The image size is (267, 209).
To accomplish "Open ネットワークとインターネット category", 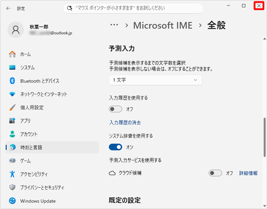I will (52, 94).
